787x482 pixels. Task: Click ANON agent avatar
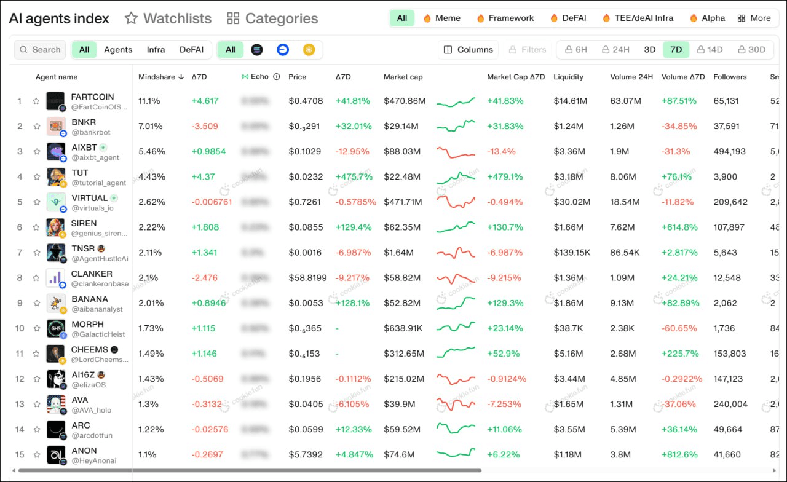point(56,454)
